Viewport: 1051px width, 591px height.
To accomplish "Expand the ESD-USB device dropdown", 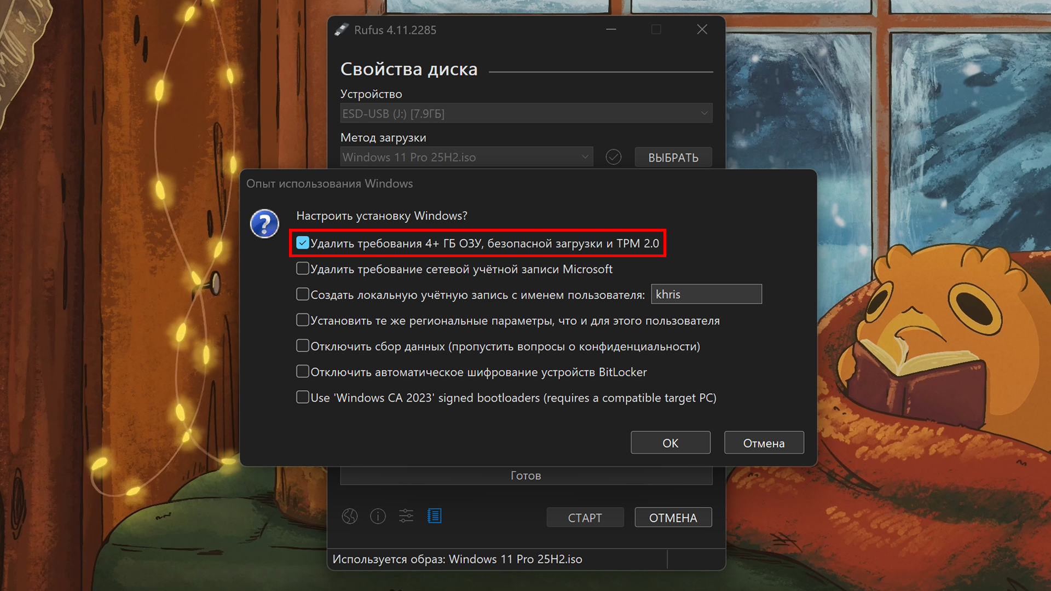I will coord(525,114).
